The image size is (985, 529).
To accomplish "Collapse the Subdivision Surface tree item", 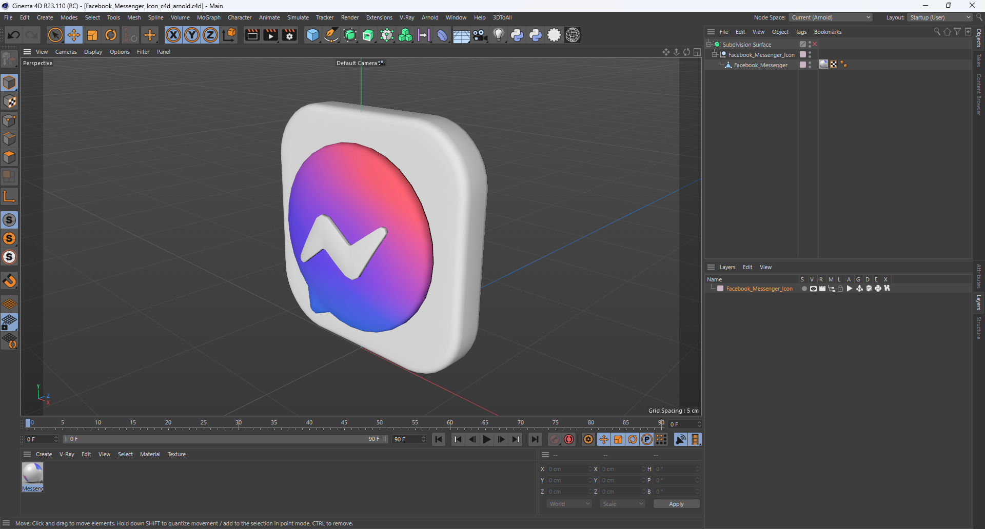I will point(709,44).
